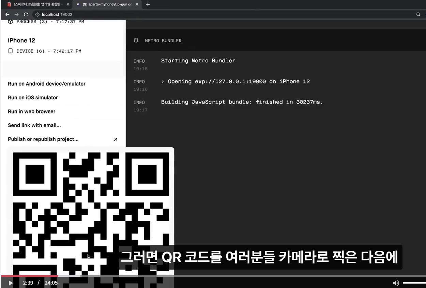This screenshot has width=426, height=288.
Task: Click the PROCESS (3) cube icon
Action: [11, 22]
